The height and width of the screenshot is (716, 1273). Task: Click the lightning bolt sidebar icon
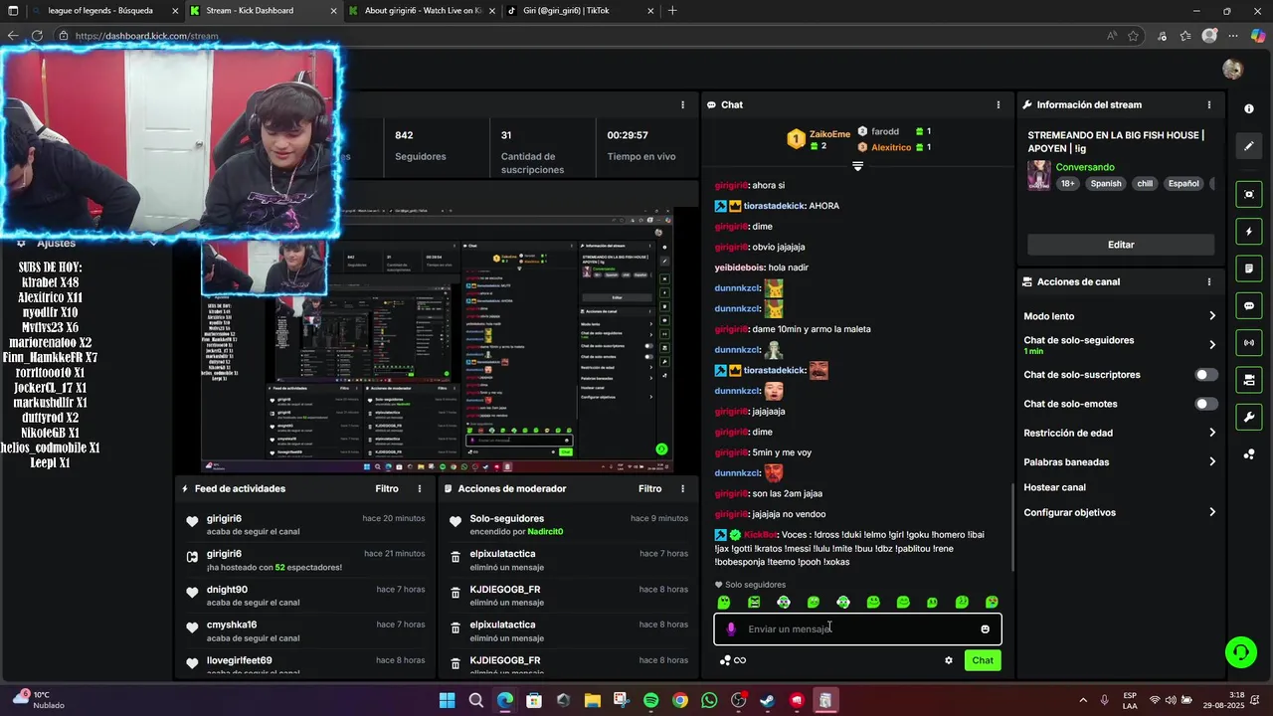click(x=1249, y=232)
